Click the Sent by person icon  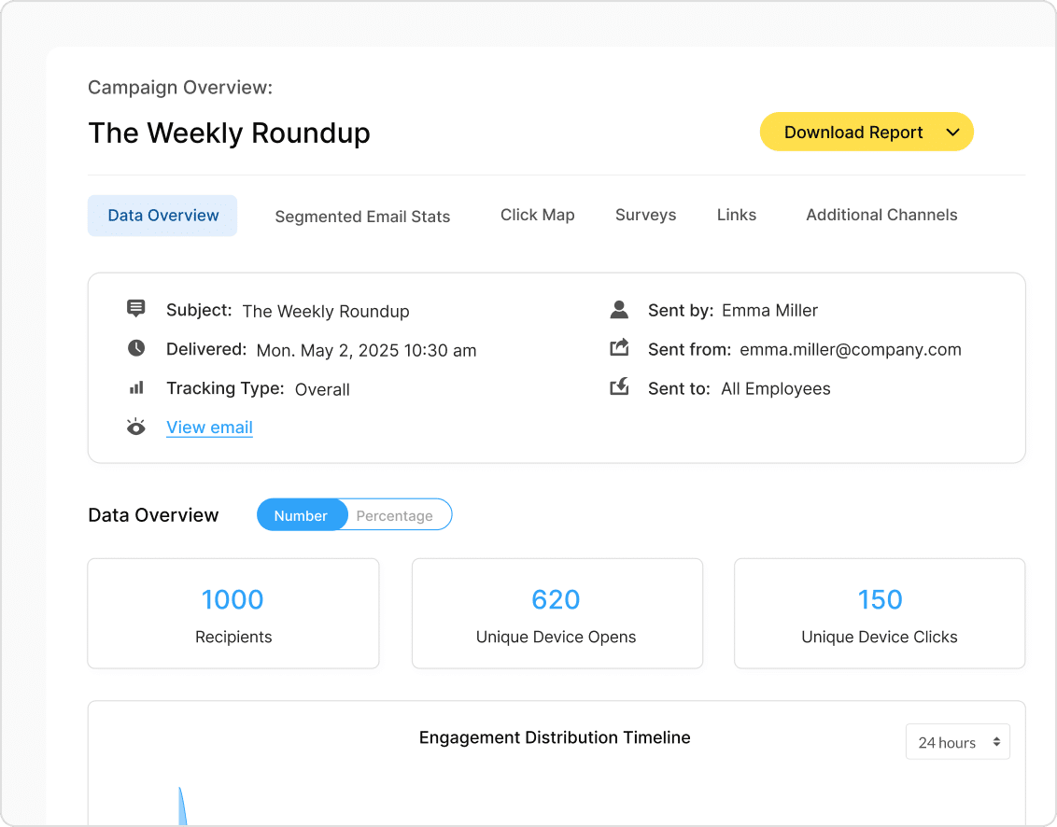618,309
